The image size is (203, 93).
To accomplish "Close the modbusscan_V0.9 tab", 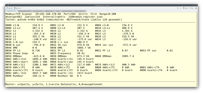I will (x=16, y=11).
